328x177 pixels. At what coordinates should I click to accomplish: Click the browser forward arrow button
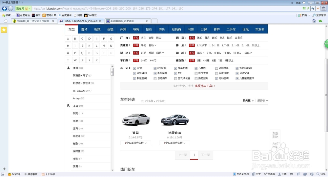click(11, 9)
